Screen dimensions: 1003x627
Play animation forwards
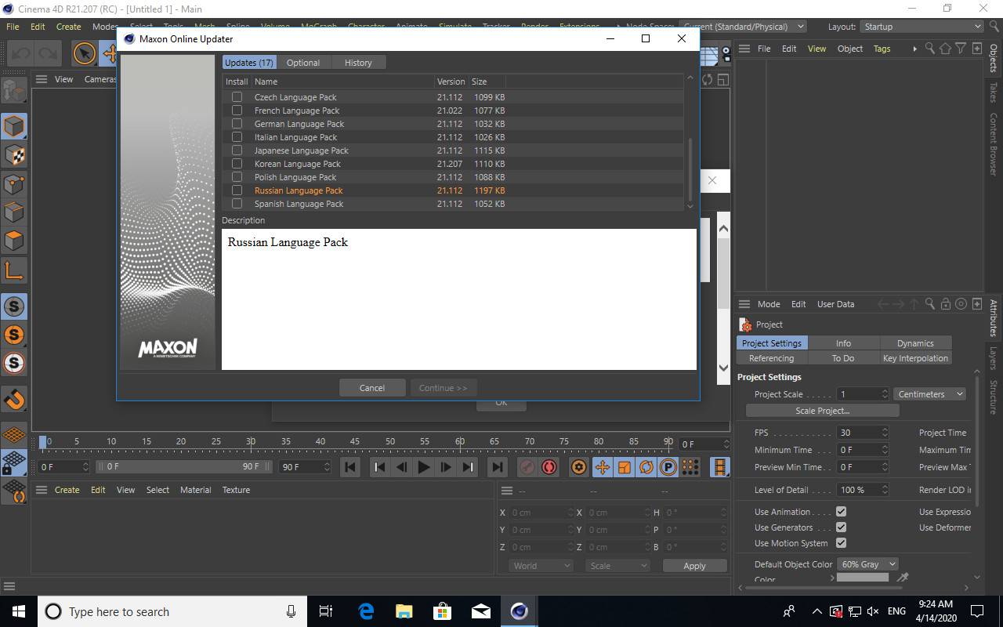coord(424,467)
